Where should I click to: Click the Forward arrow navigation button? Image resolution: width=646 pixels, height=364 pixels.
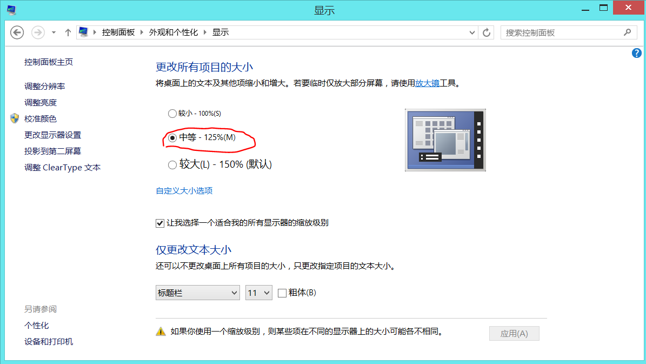point(38,32)
